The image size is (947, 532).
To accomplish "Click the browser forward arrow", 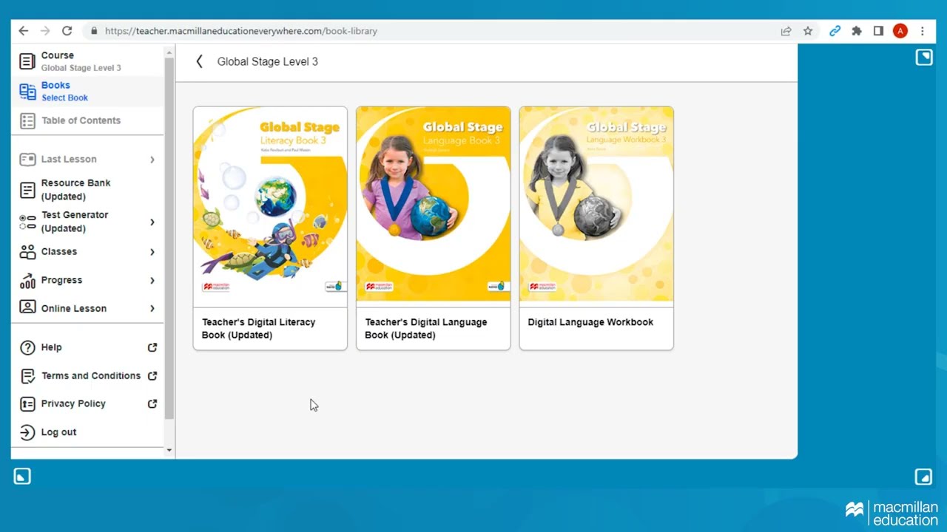I will (45, 31).
